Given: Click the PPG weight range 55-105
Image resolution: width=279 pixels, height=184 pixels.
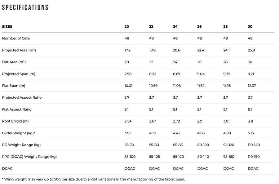Looking at the screenshot, I should point(154,157).
